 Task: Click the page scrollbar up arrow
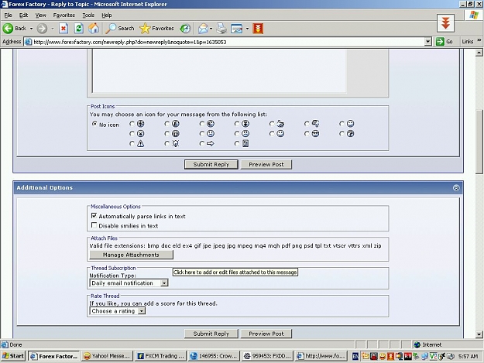point(479,53)
